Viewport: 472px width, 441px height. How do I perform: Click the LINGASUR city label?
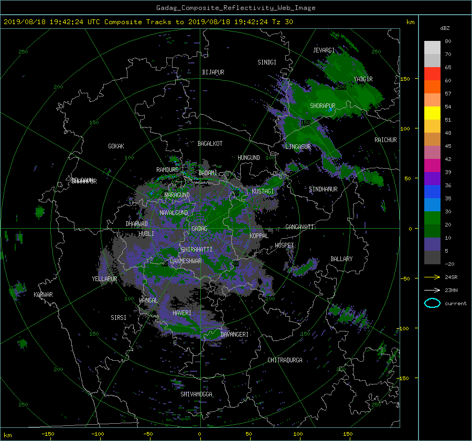coord(298,147)
